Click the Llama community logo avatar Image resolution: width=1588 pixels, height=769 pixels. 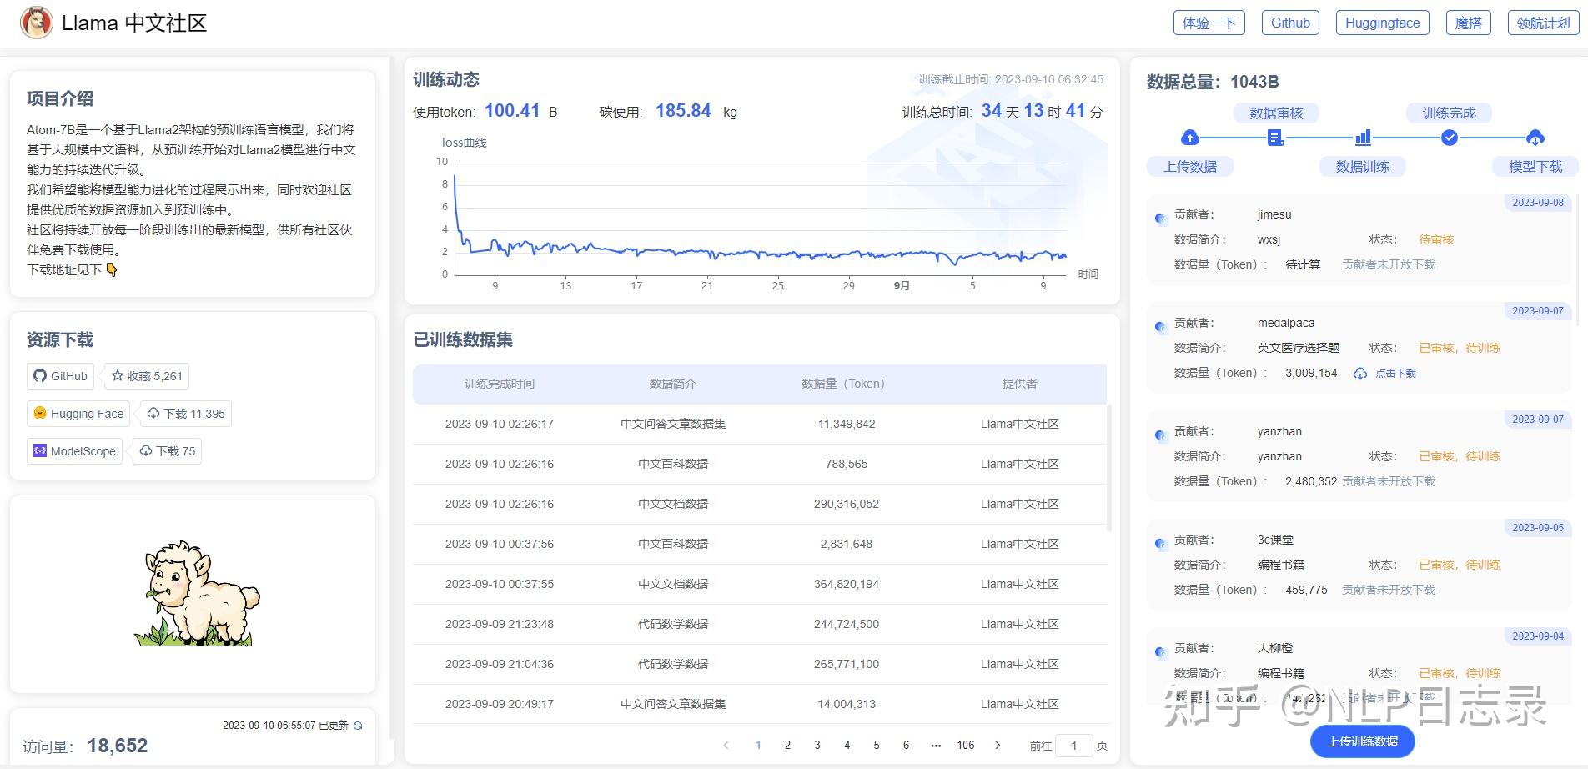[x=36, y=23]
